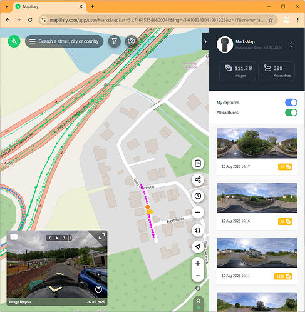Go to previous image in viewer
Screen dimensions: 305x312
coord(49,238)
